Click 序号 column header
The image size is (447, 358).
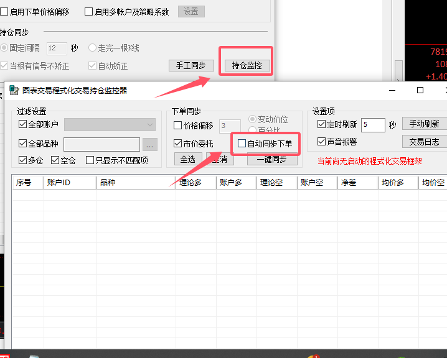point(28,182)
